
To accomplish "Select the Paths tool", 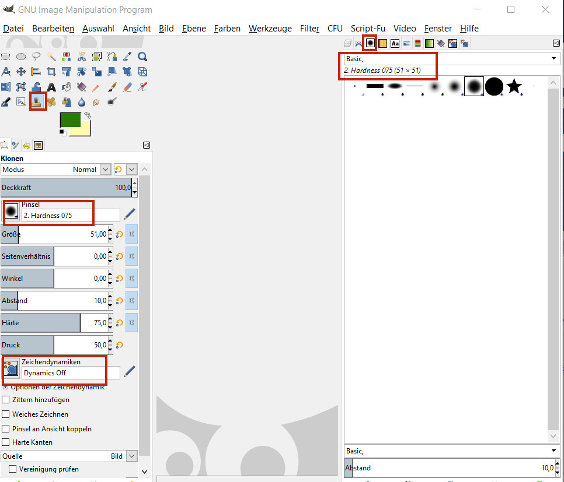I will click(112, 57).
